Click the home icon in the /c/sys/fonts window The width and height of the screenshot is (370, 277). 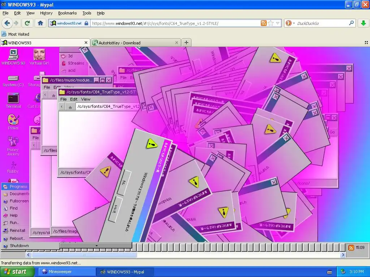tap(70, 107)
